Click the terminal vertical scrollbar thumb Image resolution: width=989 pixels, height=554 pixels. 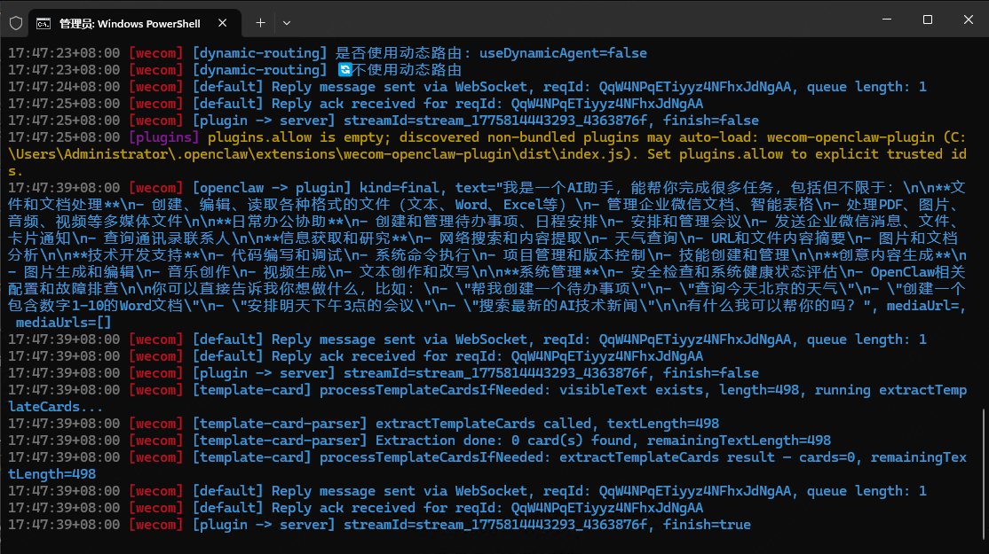pos(985,473)
